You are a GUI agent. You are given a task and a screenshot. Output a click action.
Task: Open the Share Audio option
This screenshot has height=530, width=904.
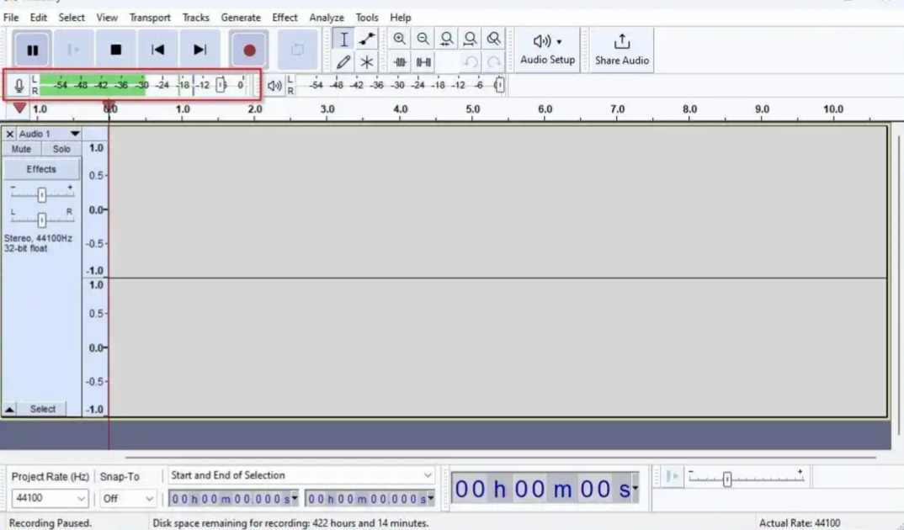coord(621,50)
